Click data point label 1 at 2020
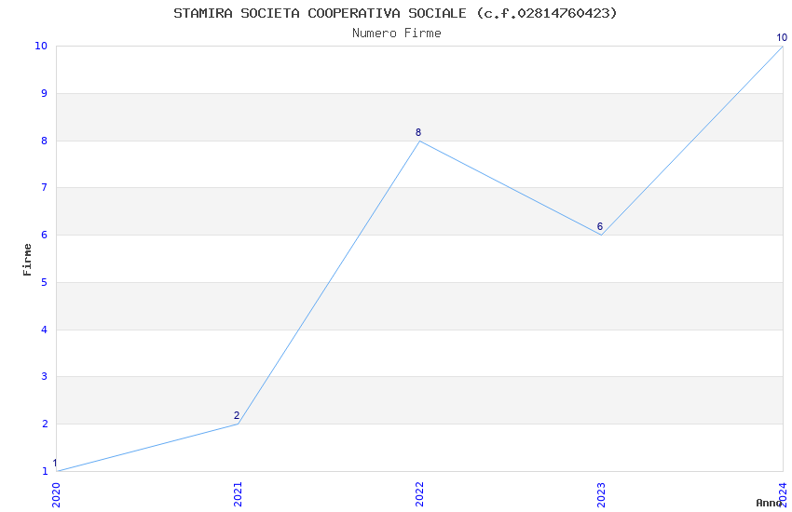 (55, 463)
